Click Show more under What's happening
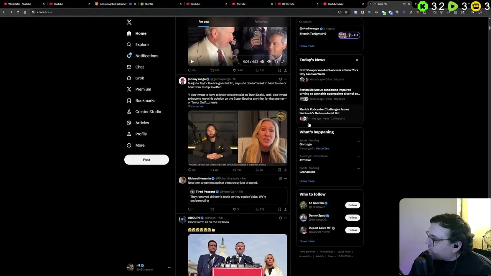Viewport: 491px width, 276px height. [x=307, y=181]
